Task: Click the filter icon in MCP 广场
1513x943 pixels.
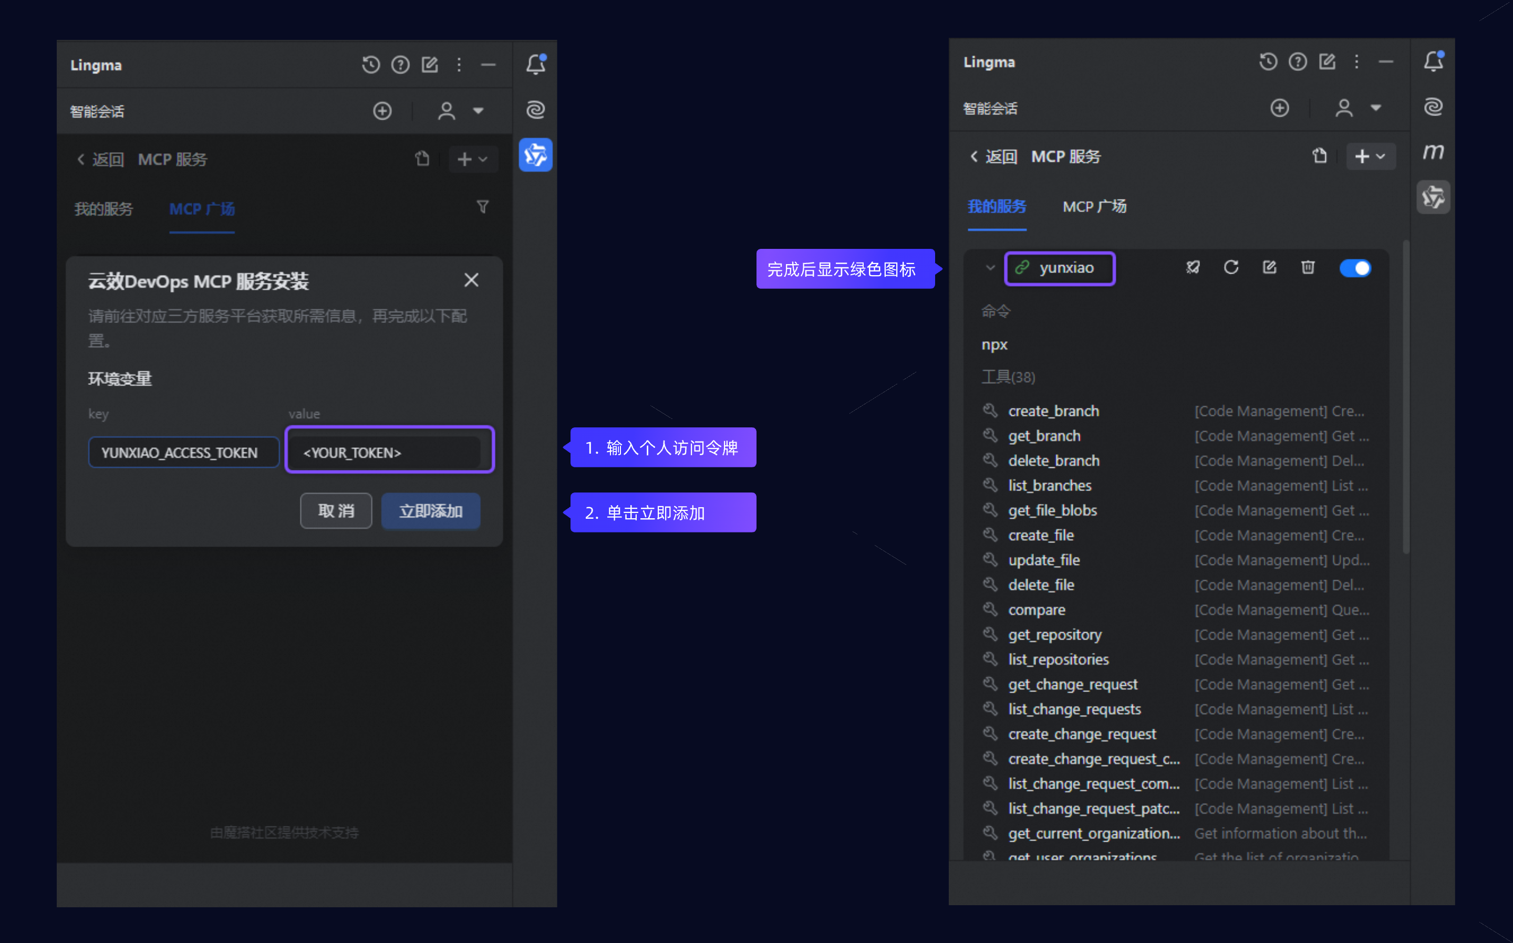Action: [482, 206]
